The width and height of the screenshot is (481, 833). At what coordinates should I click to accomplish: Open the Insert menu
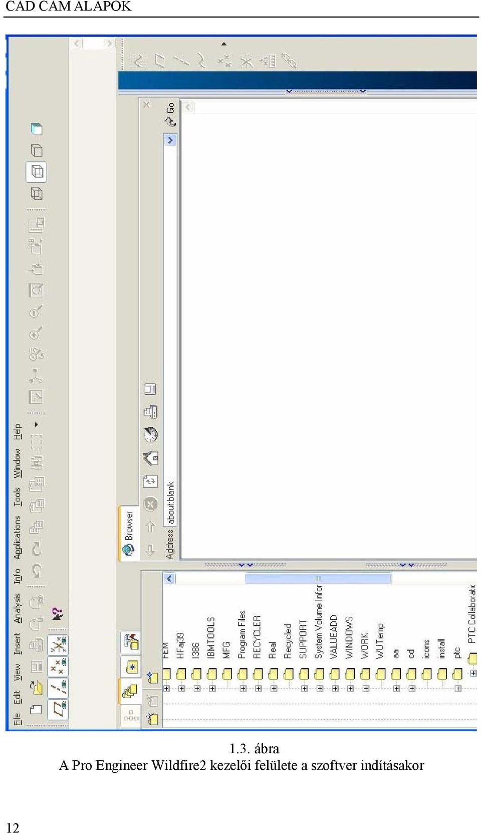coord(17,644)
